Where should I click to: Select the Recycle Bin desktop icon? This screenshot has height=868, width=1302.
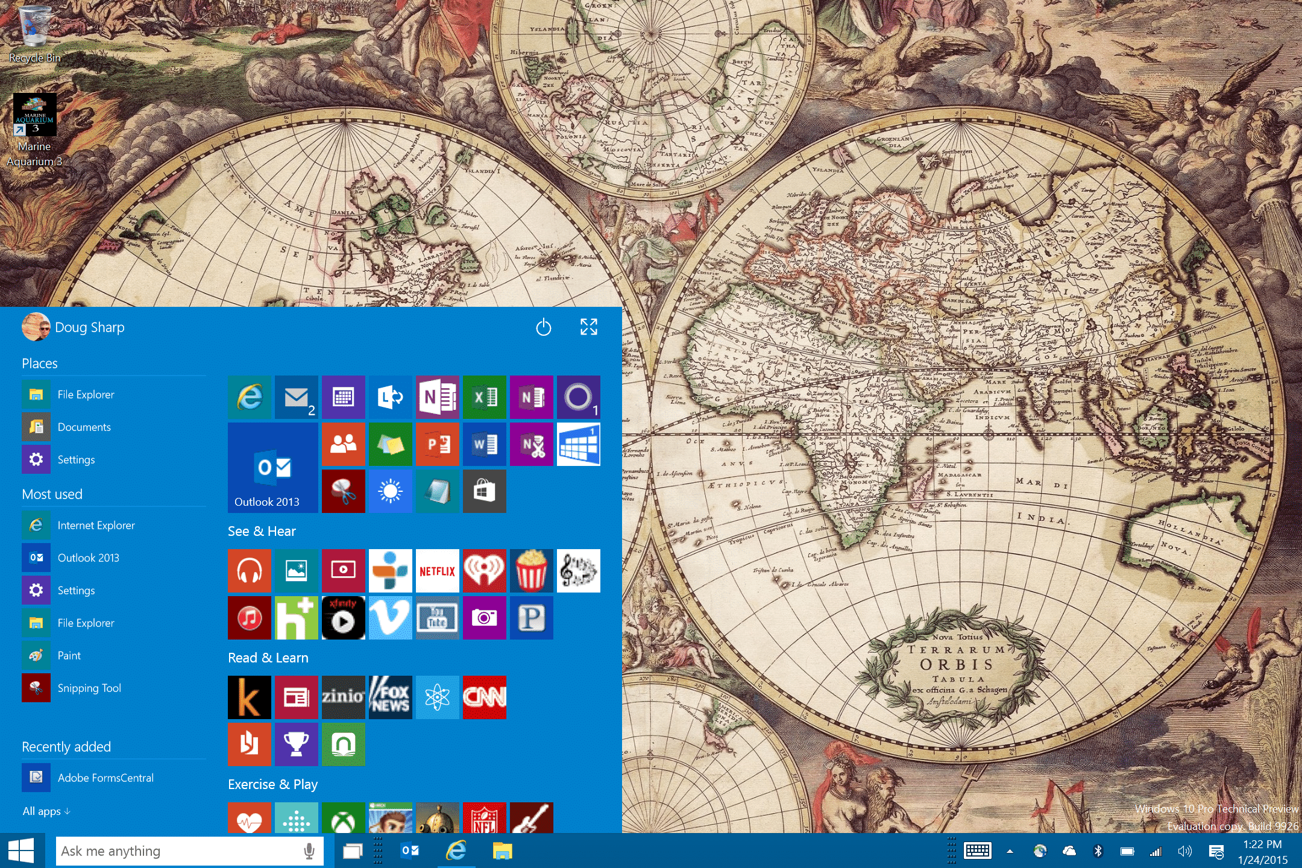click(x=34, y=34)
